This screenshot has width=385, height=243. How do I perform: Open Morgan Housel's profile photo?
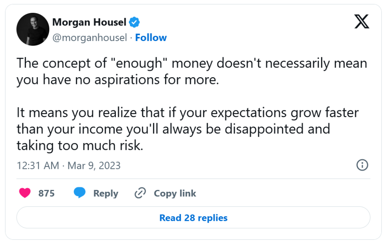33,29
